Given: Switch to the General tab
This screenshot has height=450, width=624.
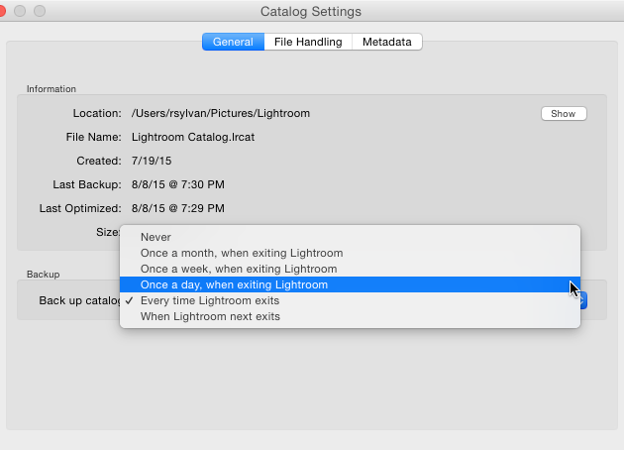Looking at the screenshot, I should coord(233,42).
